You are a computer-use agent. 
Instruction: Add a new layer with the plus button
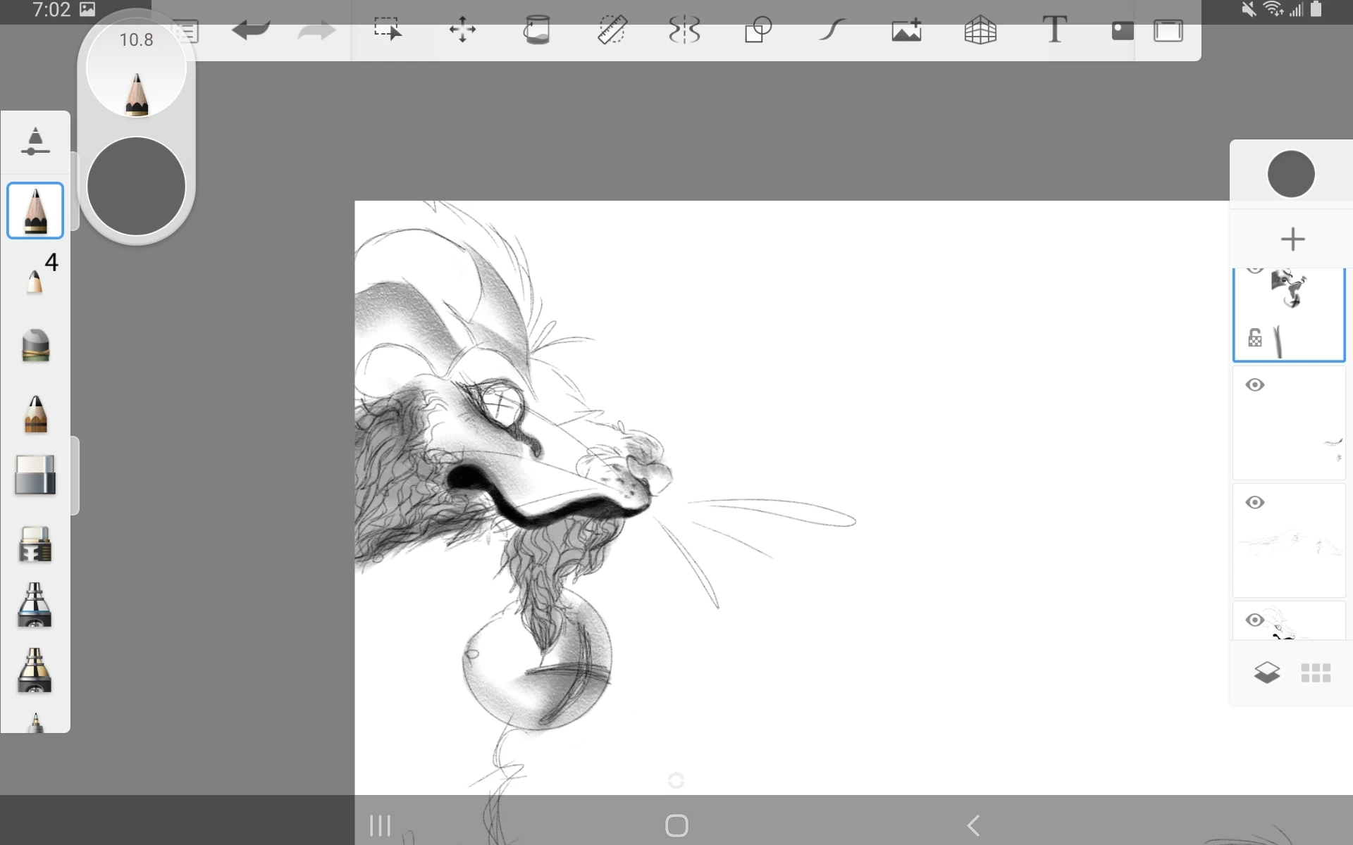point(1292,239)
